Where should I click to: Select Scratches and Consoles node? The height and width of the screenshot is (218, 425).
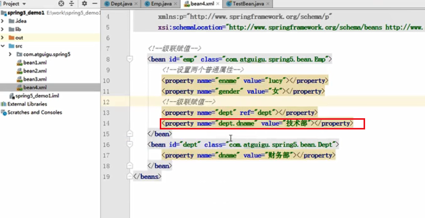click(x=35, y=113)
